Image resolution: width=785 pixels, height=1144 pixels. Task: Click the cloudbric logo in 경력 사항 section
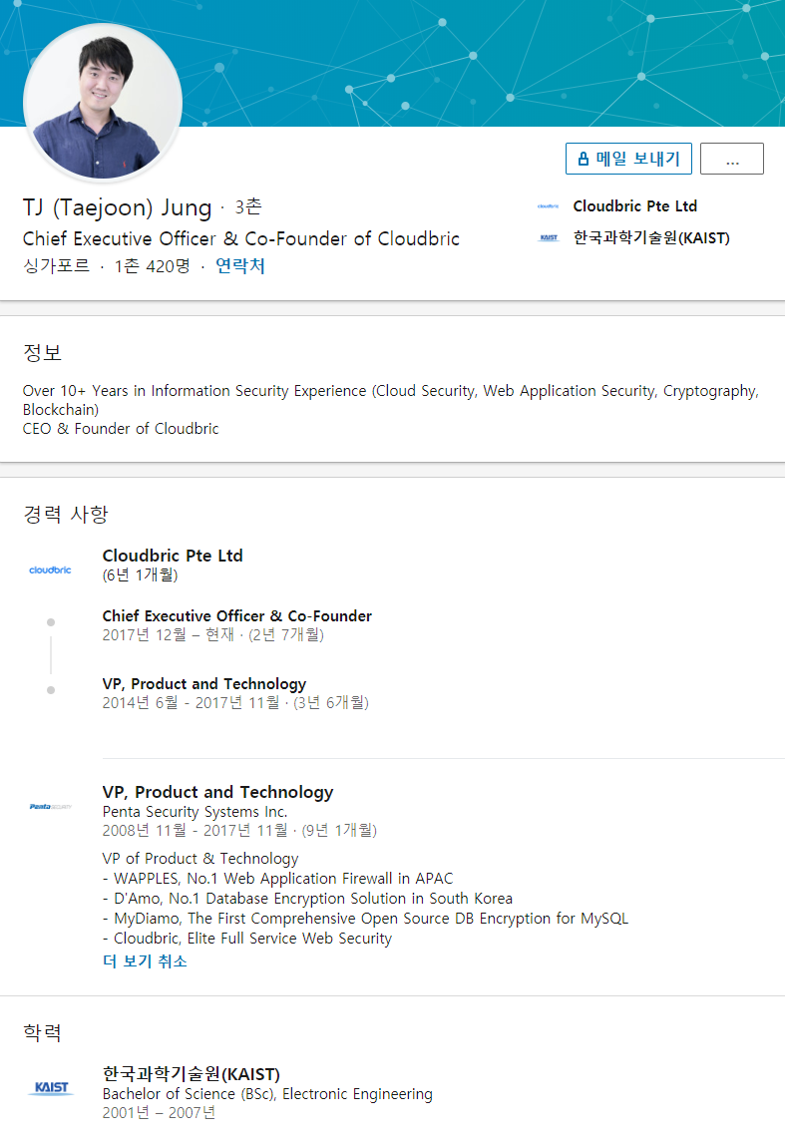tap(51, 569)
